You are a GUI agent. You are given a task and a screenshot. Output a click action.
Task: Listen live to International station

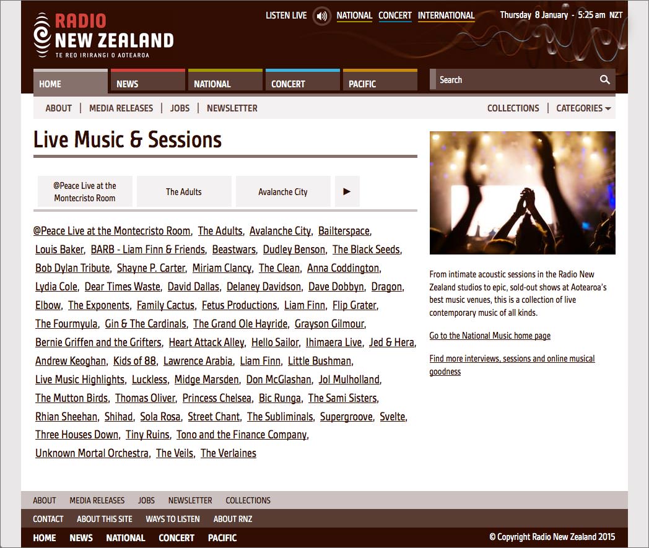446,15
